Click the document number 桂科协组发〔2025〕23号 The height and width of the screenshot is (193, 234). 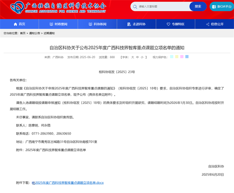[117, 72]
